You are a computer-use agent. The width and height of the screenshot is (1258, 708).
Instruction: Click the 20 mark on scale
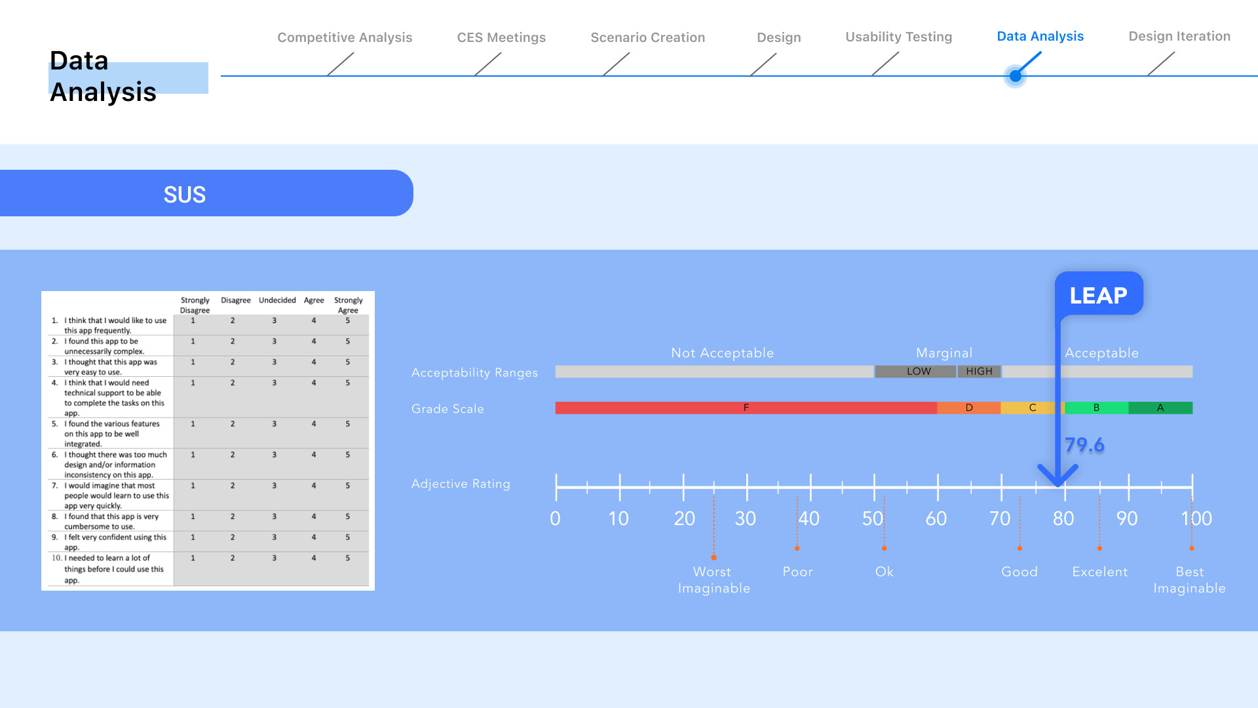click(x=684, y=519)
